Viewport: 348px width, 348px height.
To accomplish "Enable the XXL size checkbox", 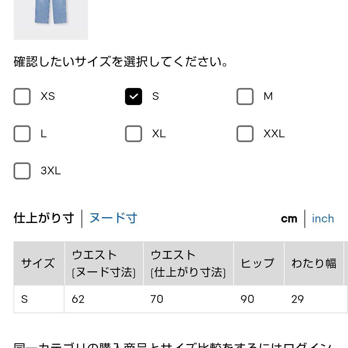I will [245, 134].
